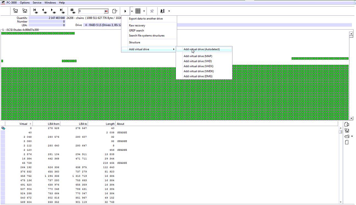The height and width of the screenshot is (205, 356).
Task: Click LBA to value 901 119
Action: 81,202
